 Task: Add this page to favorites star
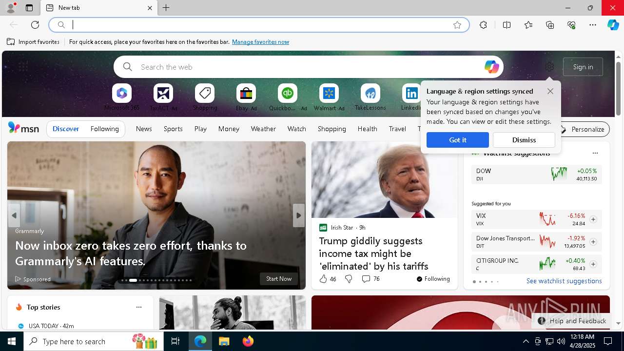[457, 25]
